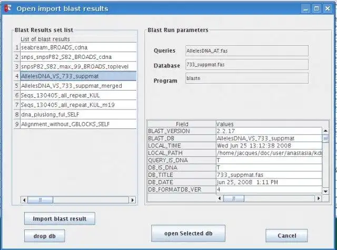Click the 2.2.17 value cell
The height and width of the screenshot is (250, 337).
click(269, 131)
